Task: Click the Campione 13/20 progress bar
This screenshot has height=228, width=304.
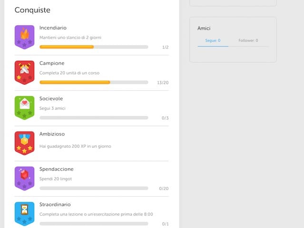Action: click(94, 82)
